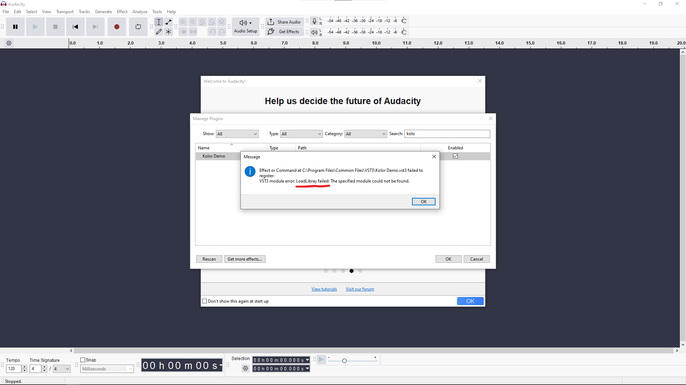Sort plugins by Name column header
Viewport: 686px width, 385px height.
231,148
